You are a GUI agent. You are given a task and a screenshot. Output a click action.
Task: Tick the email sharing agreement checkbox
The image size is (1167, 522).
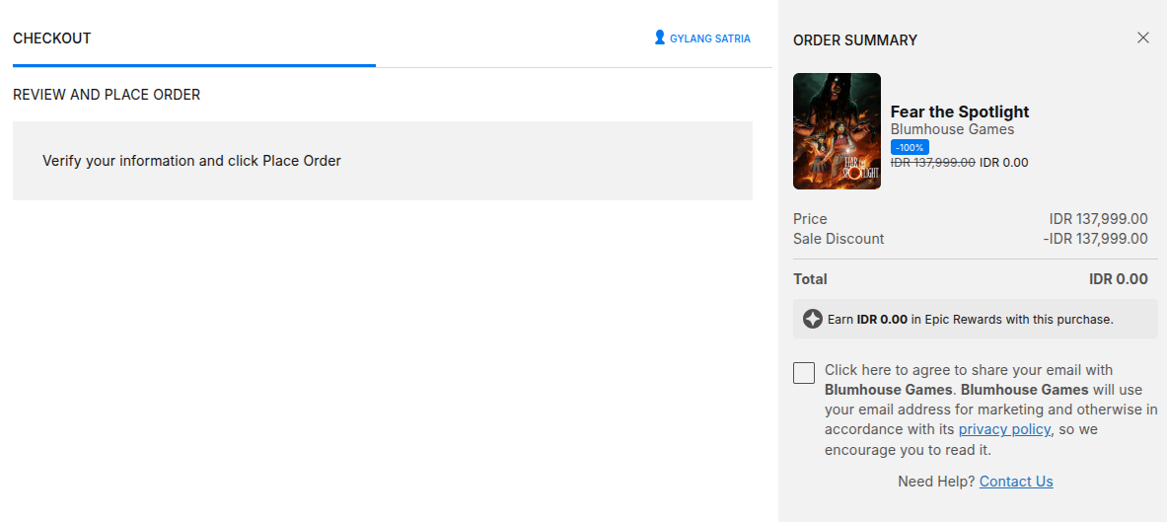click(804, 373)
